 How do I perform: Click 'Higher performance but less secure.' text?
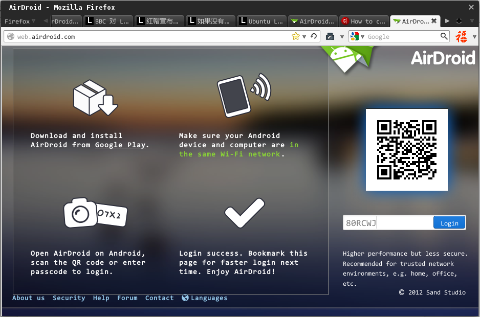pyautogui.click(x=405, y=254)
